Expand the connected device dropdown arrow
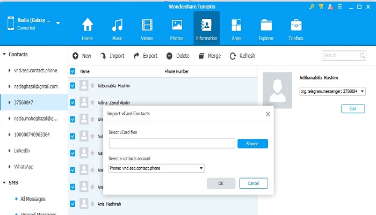The width and height of the screenshot is (376, 215). [57, 23]
